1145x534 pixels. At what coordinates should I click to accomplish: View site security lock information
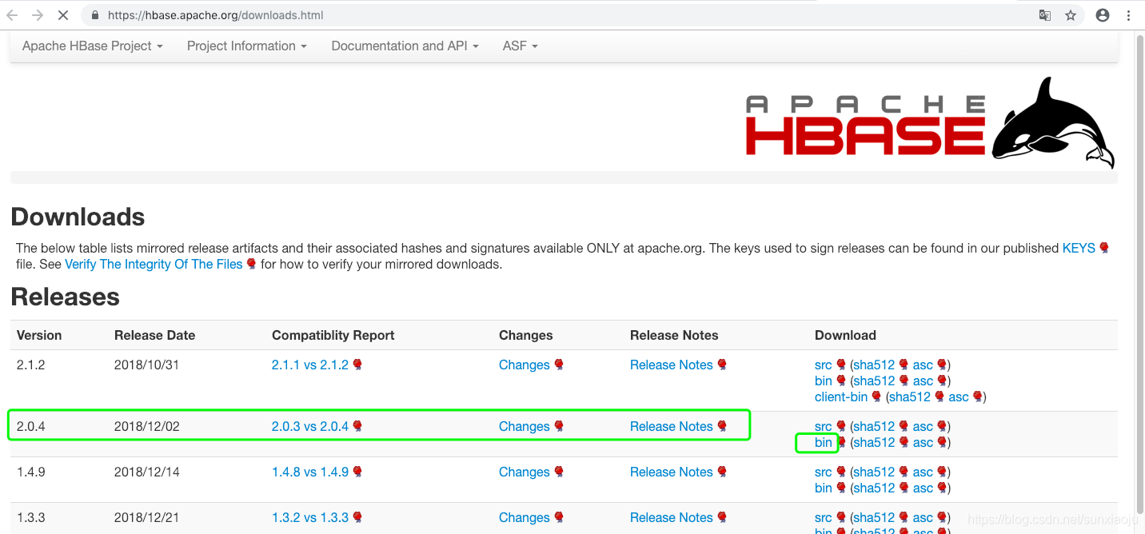[x=96, y=15]
